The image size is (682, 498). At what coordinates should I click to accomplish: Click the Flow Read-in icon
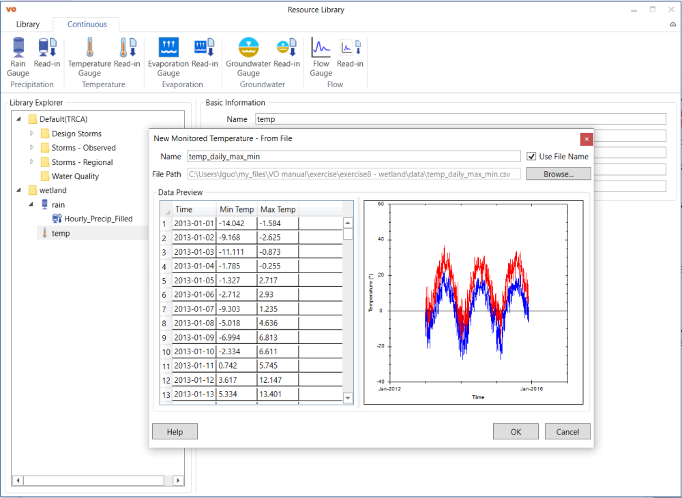350,52
